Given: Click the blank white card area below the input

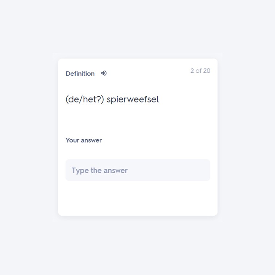Looking at the screenshot, I should click(x=137, y=198).
